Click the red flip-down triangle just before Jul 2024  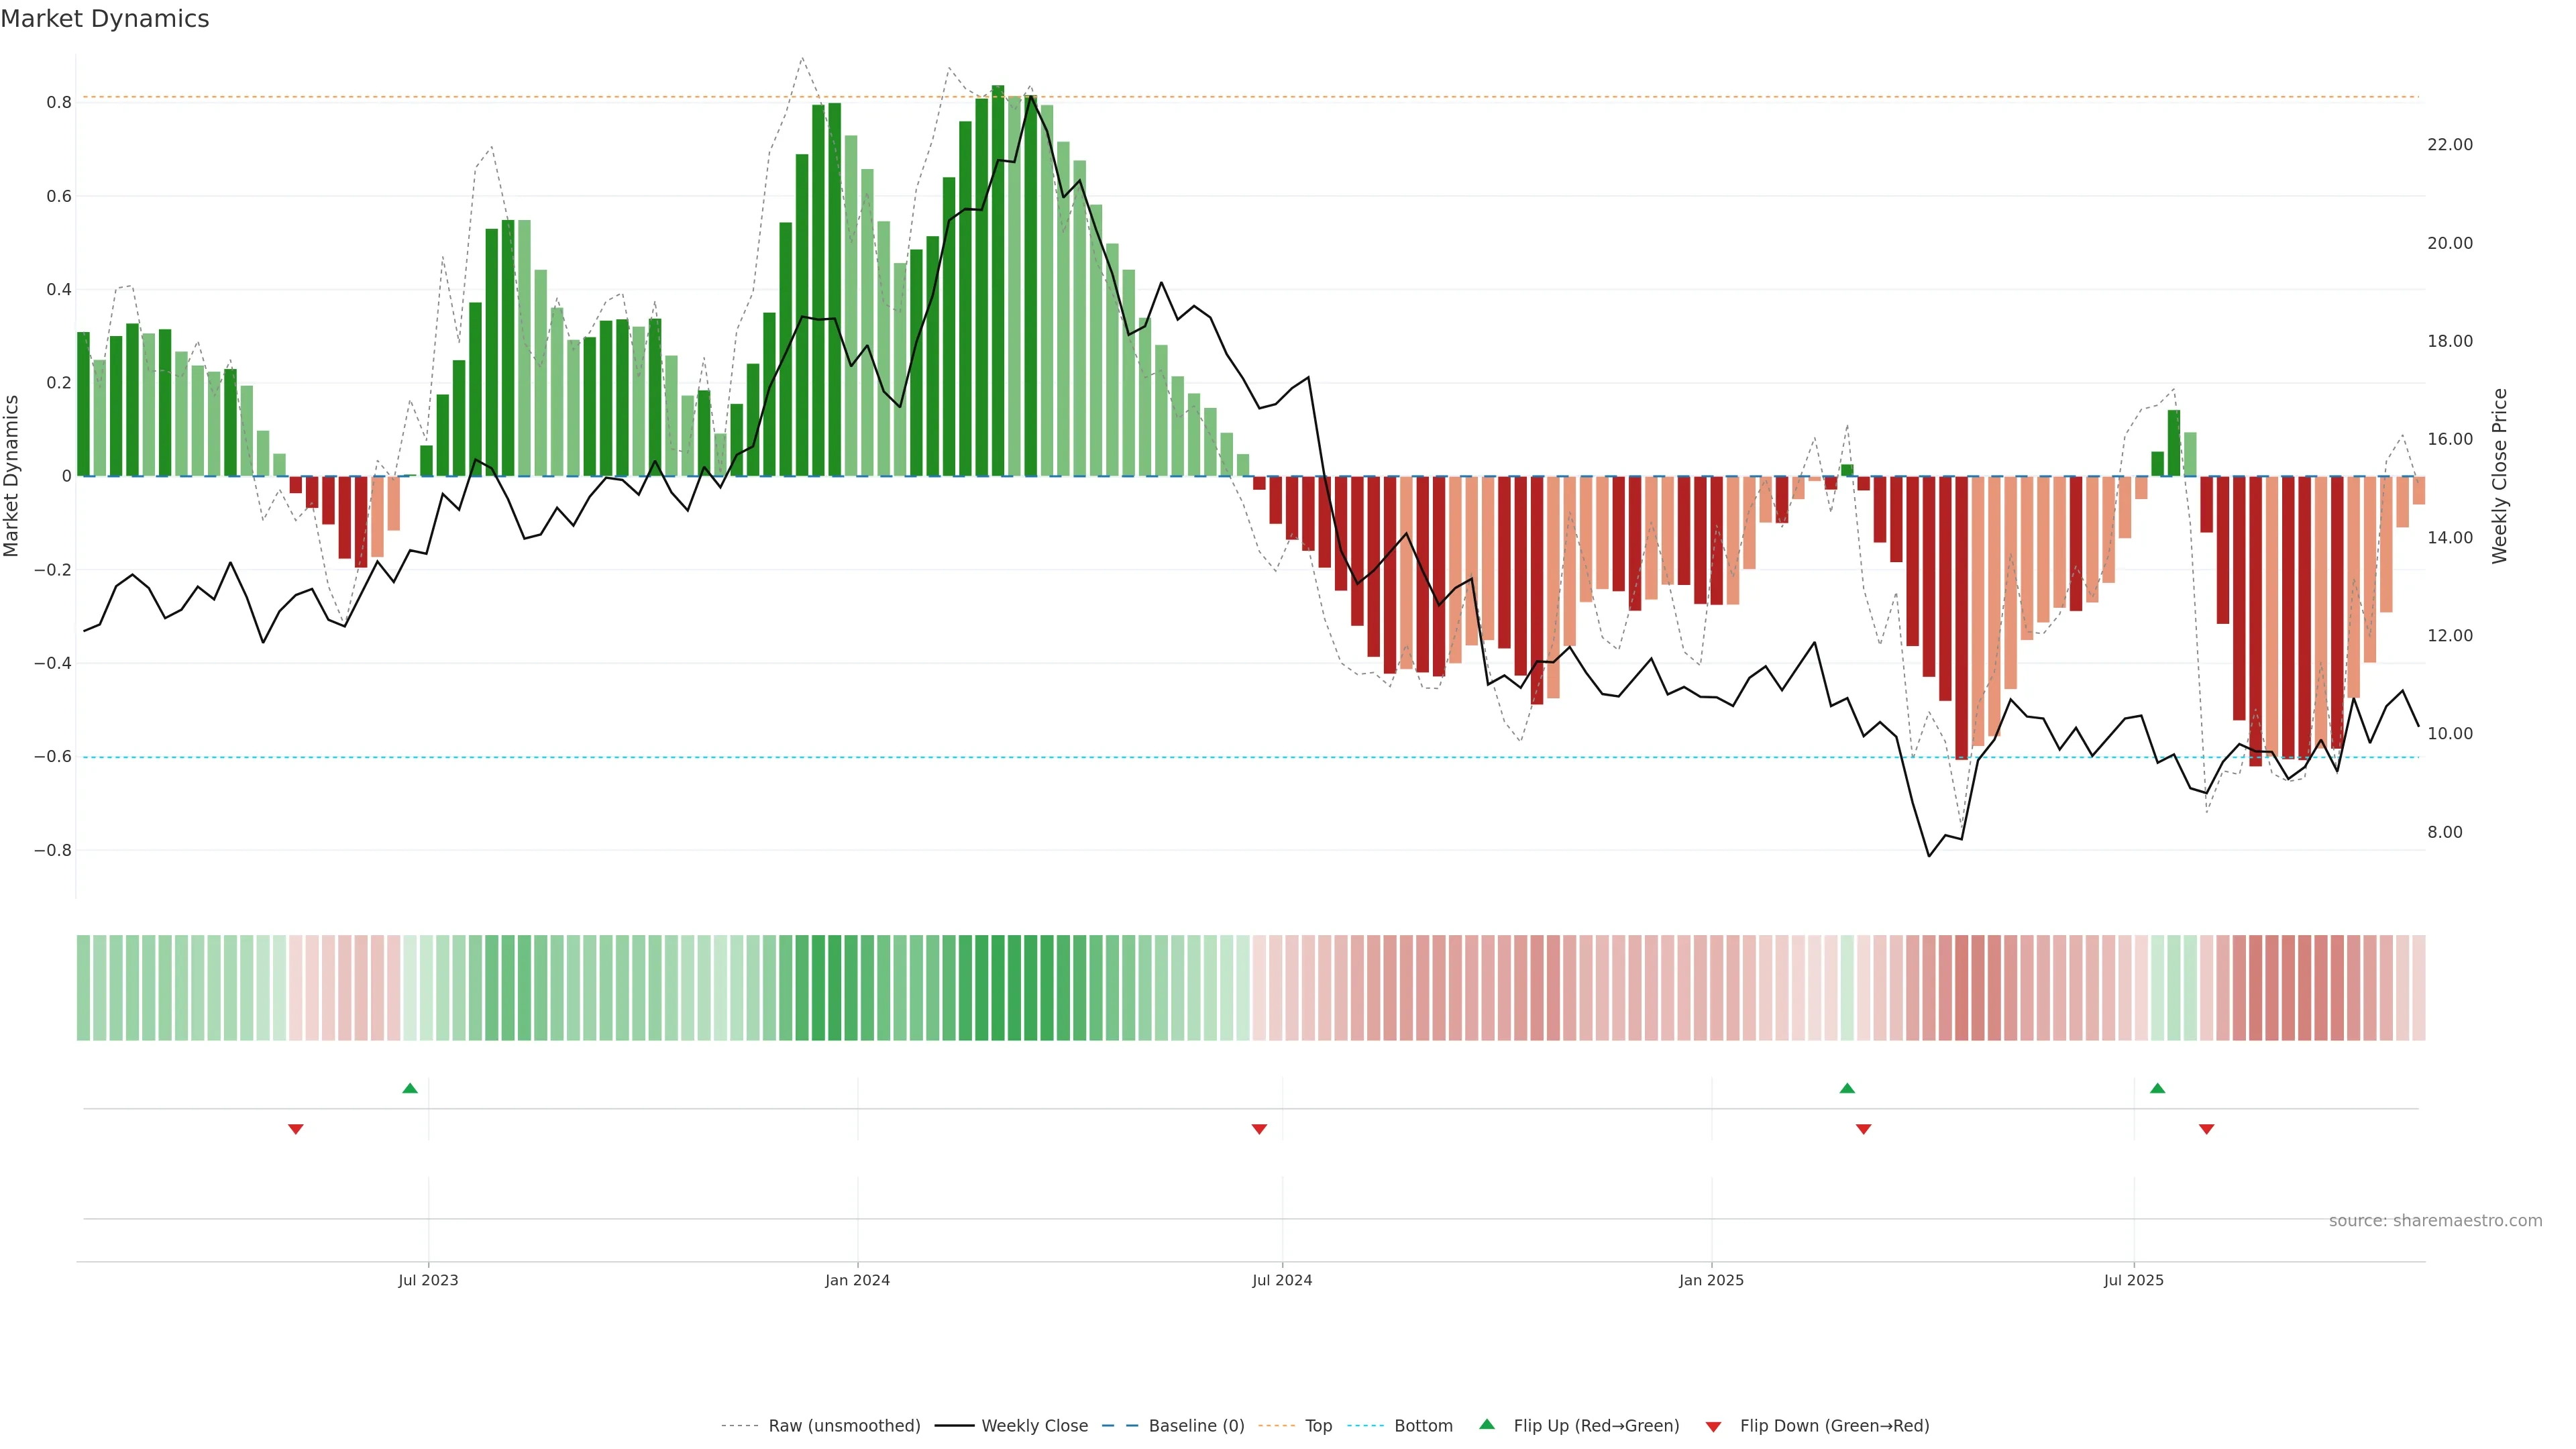tap(1259, 1129)
